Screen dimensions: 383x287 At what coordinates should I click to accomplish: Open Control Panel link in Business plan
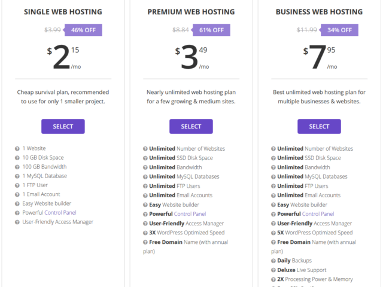[x=318, y=214]
